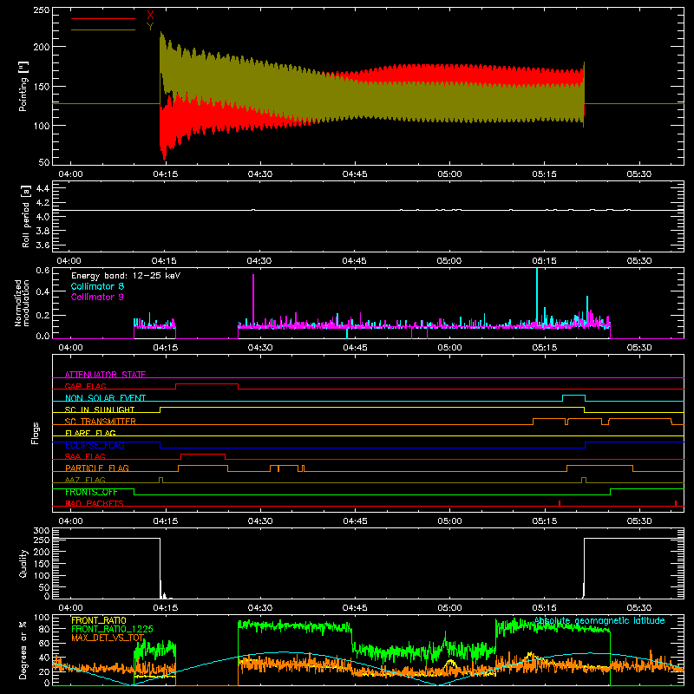Click the FLARE_FLAG label
The image size is (694, 694).
pyautogui.click(x=90, y=433)
